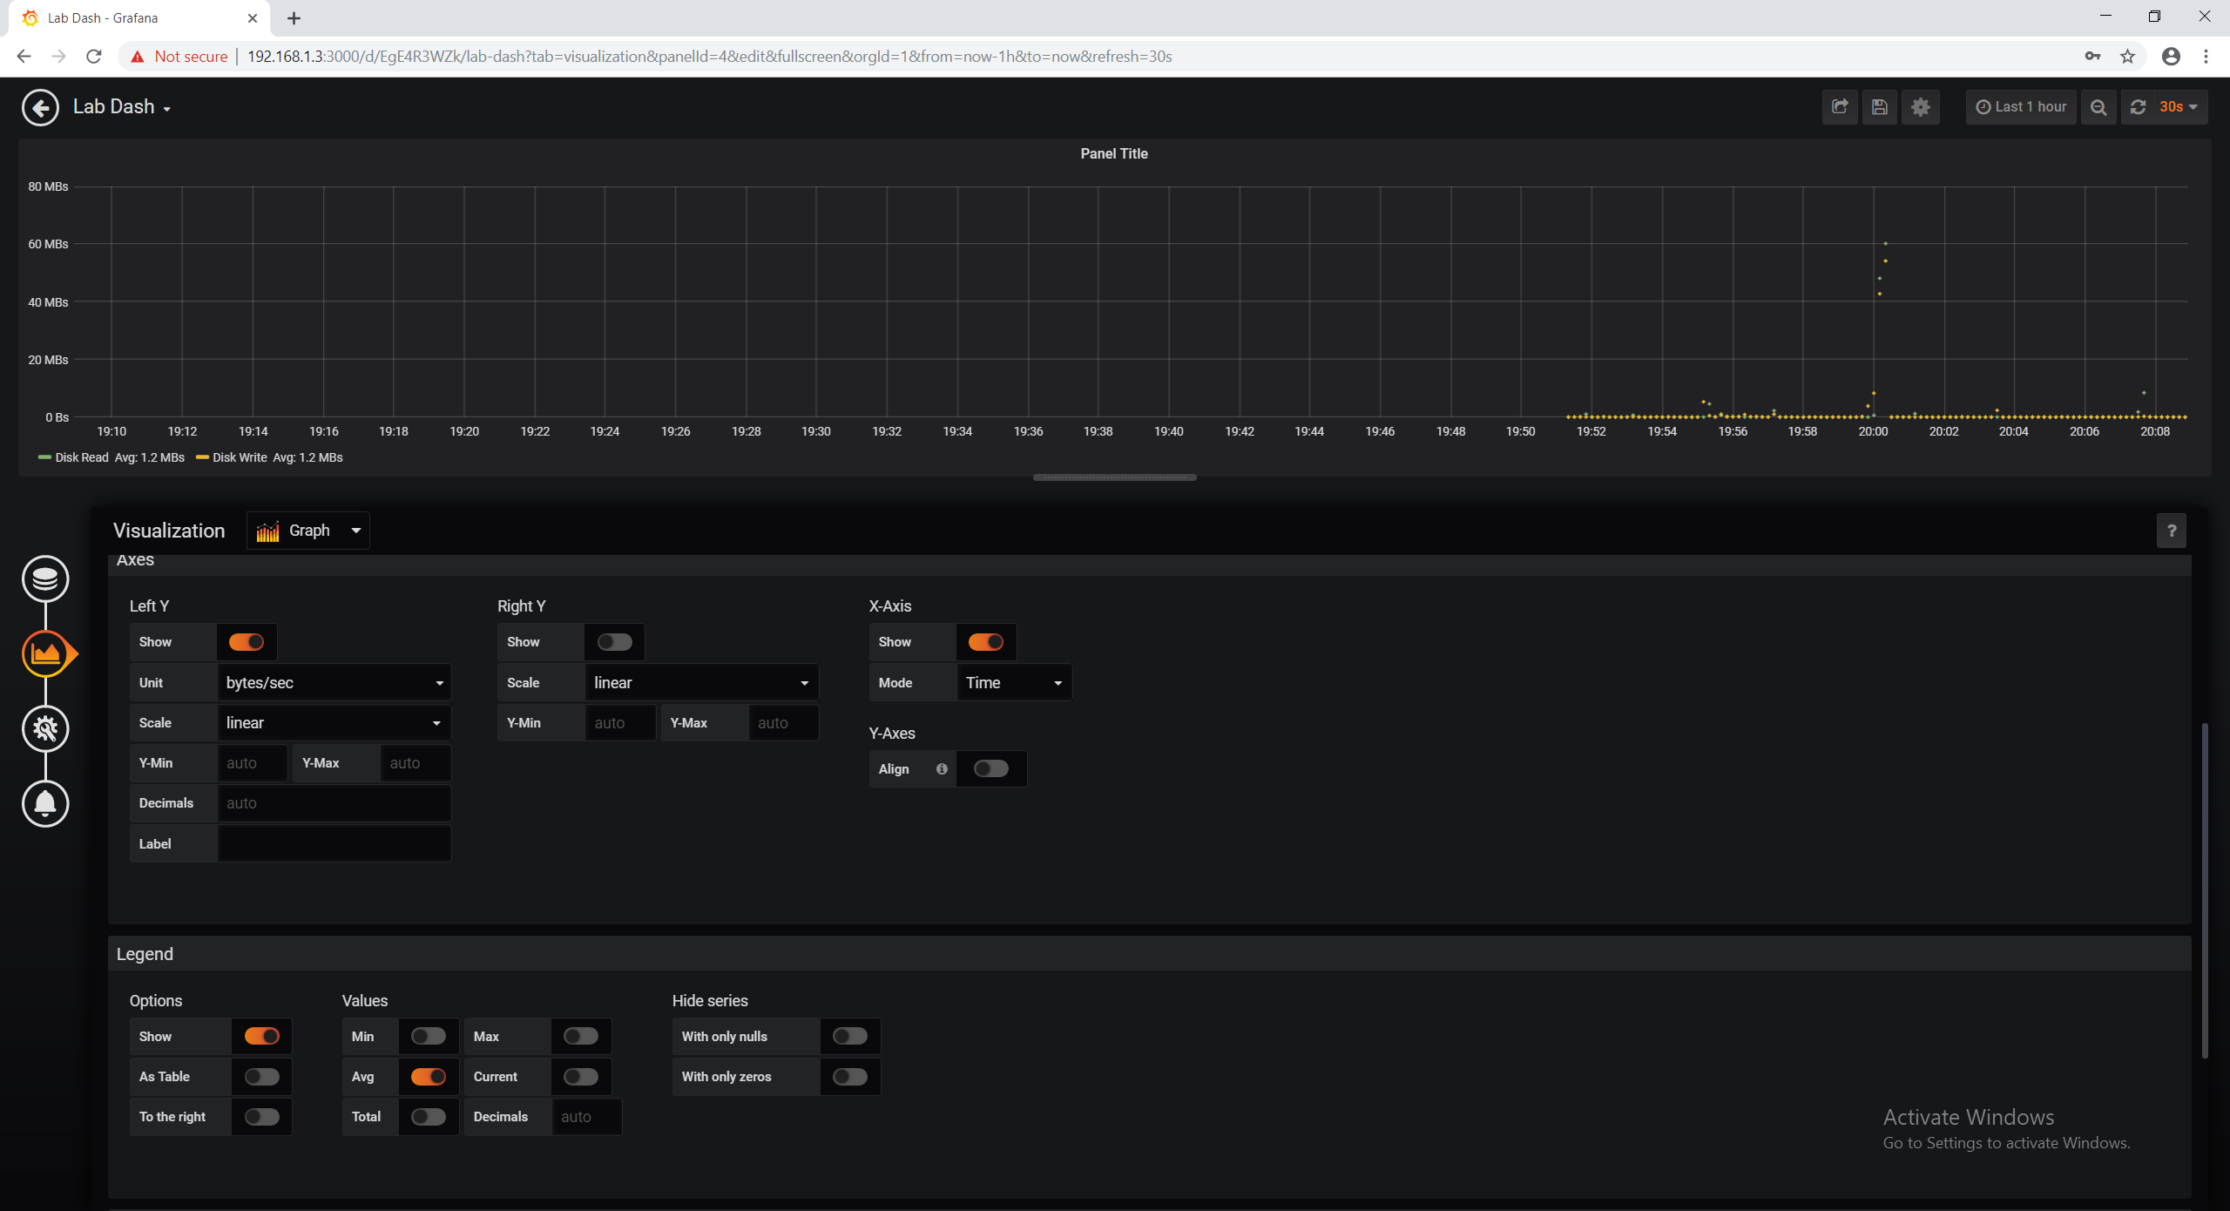Click the bookmark star icon
This screenshot has width=2230, height=1211.
(x=2128, y=57)
